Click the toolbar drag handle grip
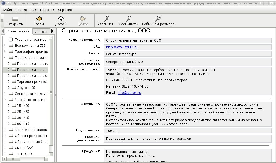276x163 pixels. (x=2, y=21)
